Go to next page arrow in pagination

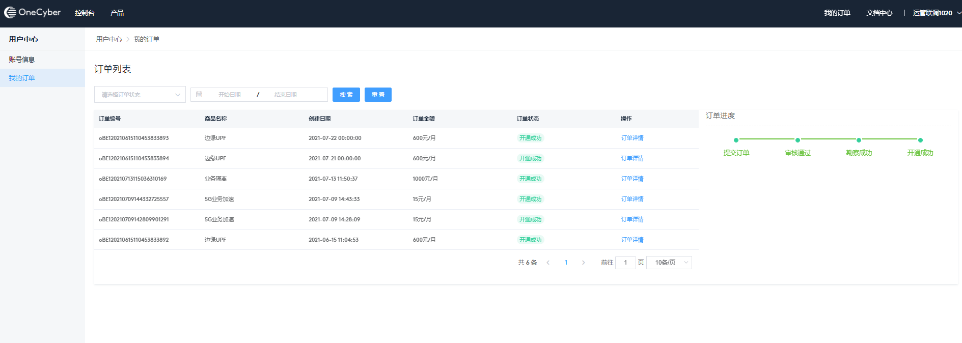583,263
